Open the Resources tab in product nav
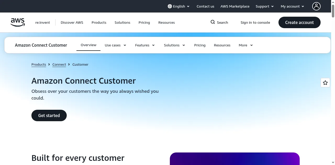The image size is (335, 165). pos(222,45)
